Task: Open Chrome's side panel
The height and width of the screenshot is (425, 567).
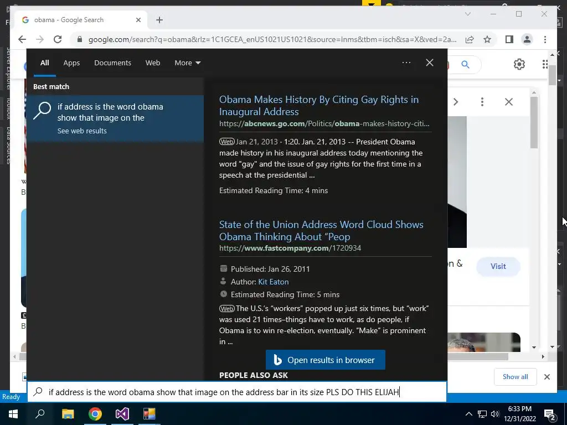Action: [509, 39]
